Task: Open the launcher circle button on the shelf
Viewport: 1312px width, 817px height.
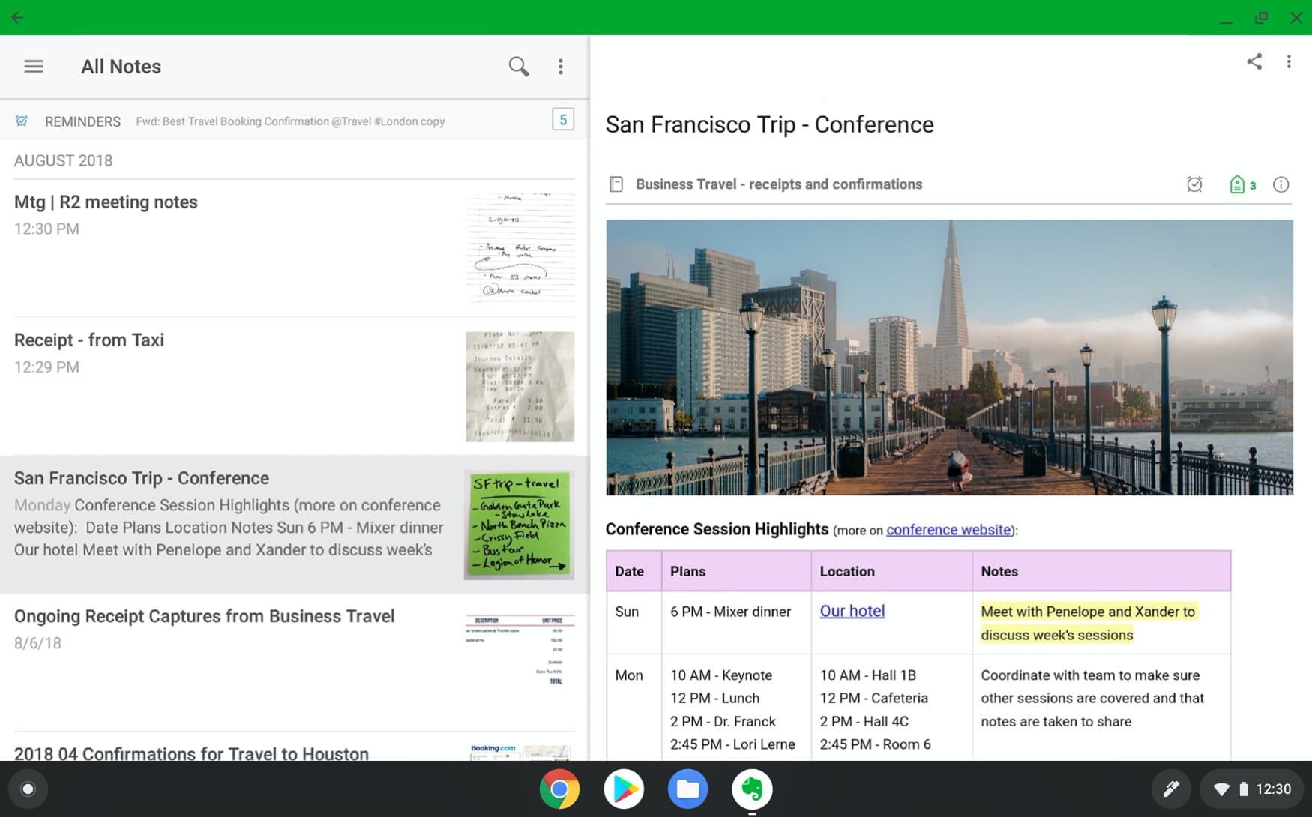Action: pyautogui.click(x=28, y=789)
